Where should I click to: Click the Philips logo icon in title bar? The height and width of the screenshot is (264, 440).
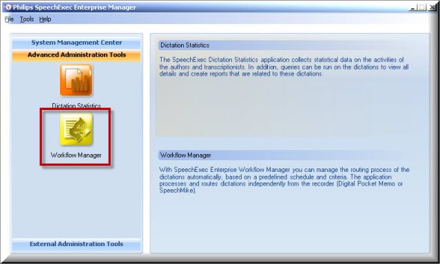8,8
